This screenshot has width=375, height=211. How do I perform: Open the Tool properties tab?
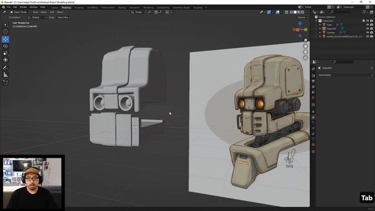coord(313,69)
